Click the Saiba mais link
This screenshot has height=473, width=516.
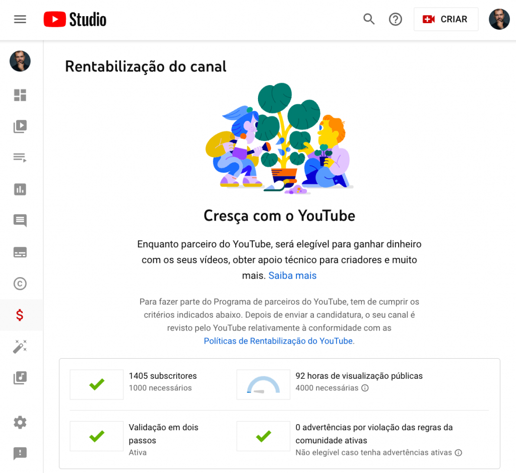coord(292,276)
